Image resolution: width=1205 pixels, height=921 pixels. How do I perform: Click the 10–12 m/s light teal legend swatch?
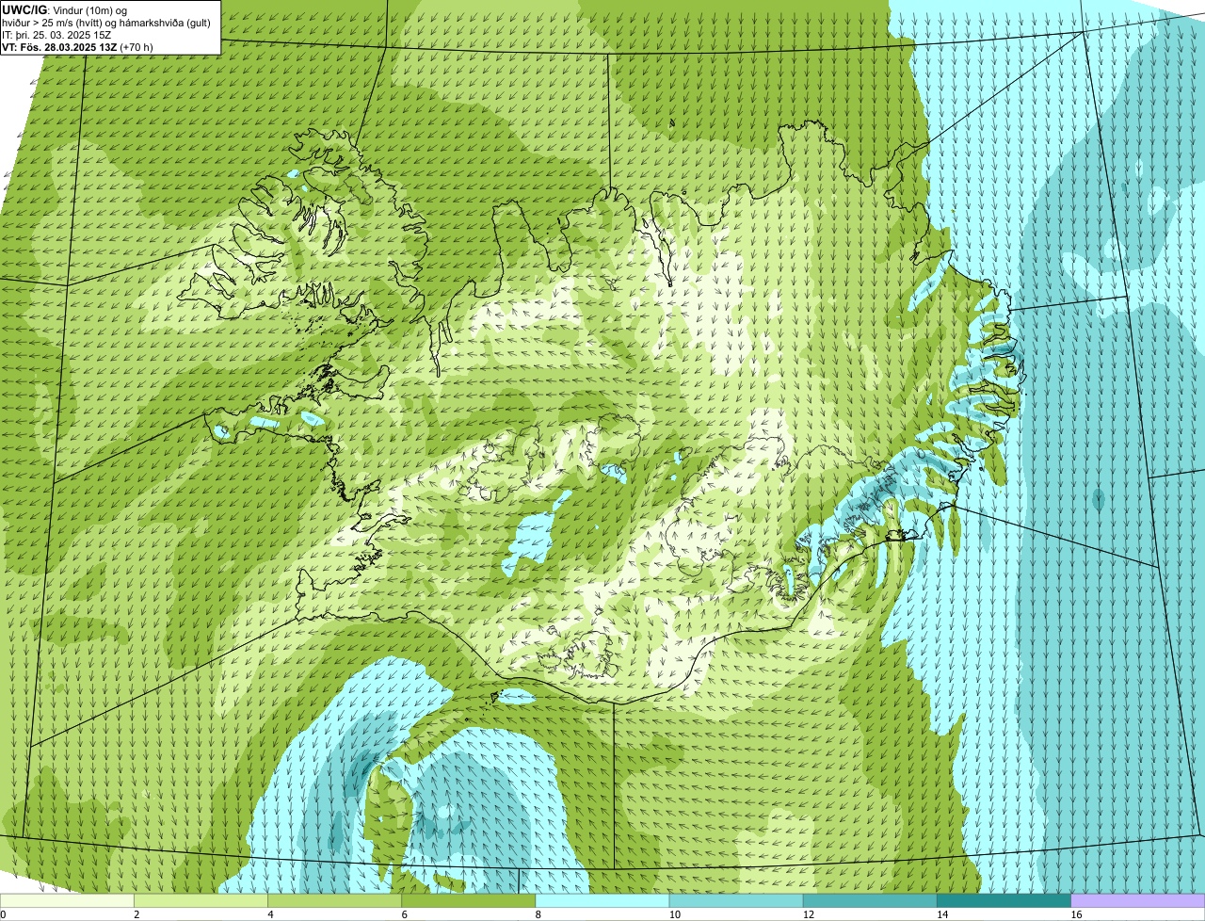pos(736,900)
